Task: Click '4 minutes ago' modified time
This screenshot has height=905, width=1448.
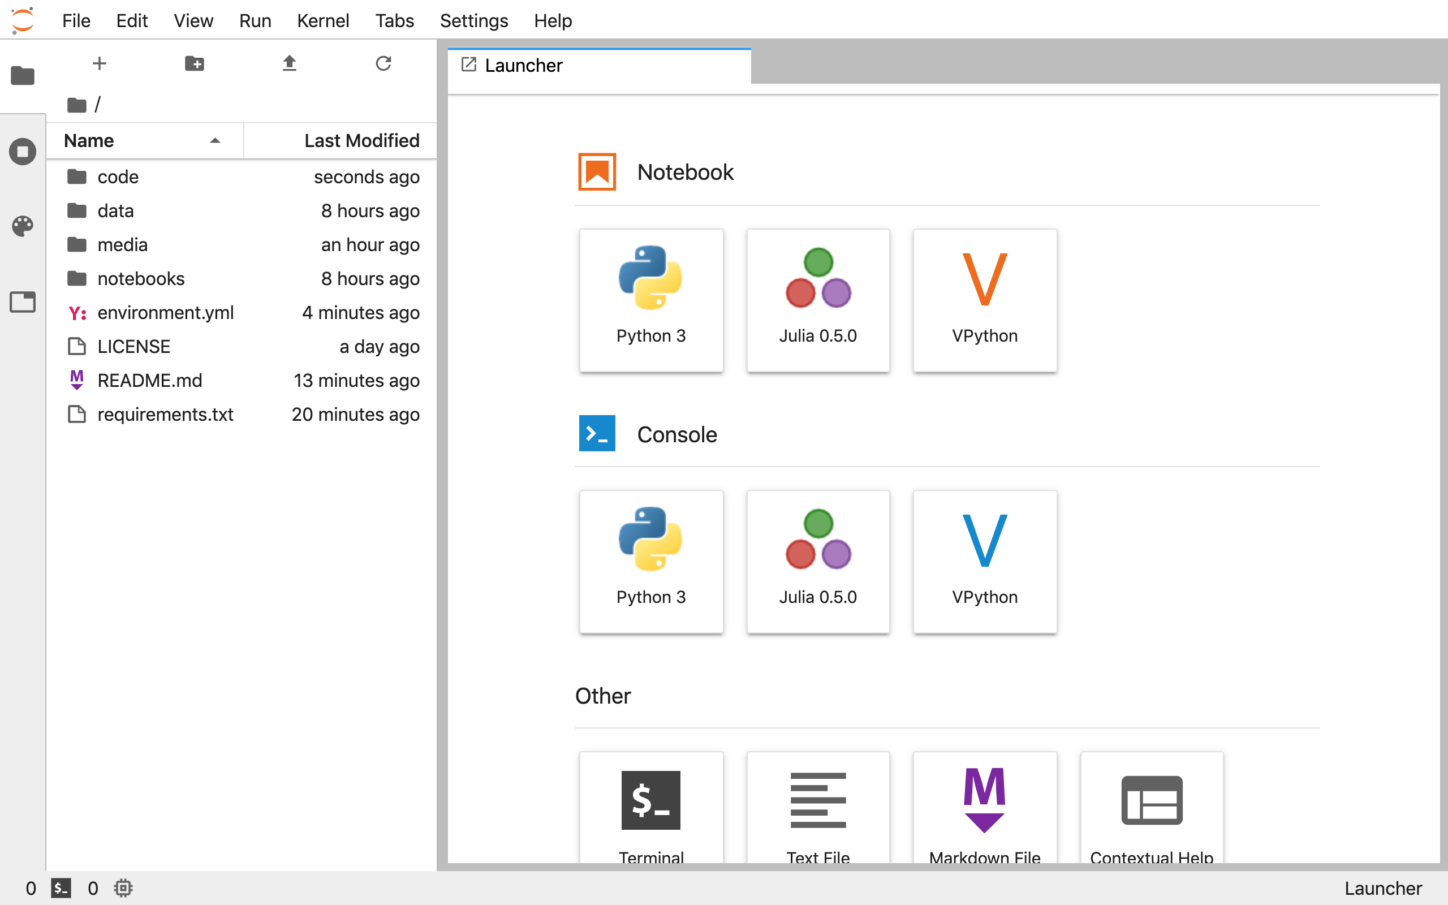Action: (x=361, y=312)
